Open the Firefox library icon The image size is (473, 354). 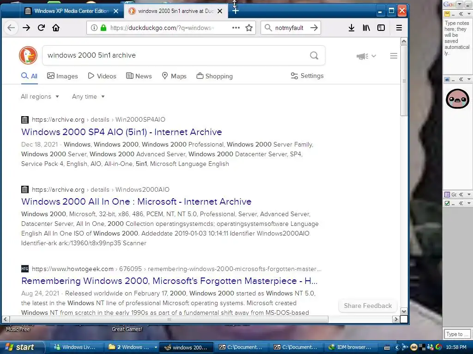pos(366,28)
